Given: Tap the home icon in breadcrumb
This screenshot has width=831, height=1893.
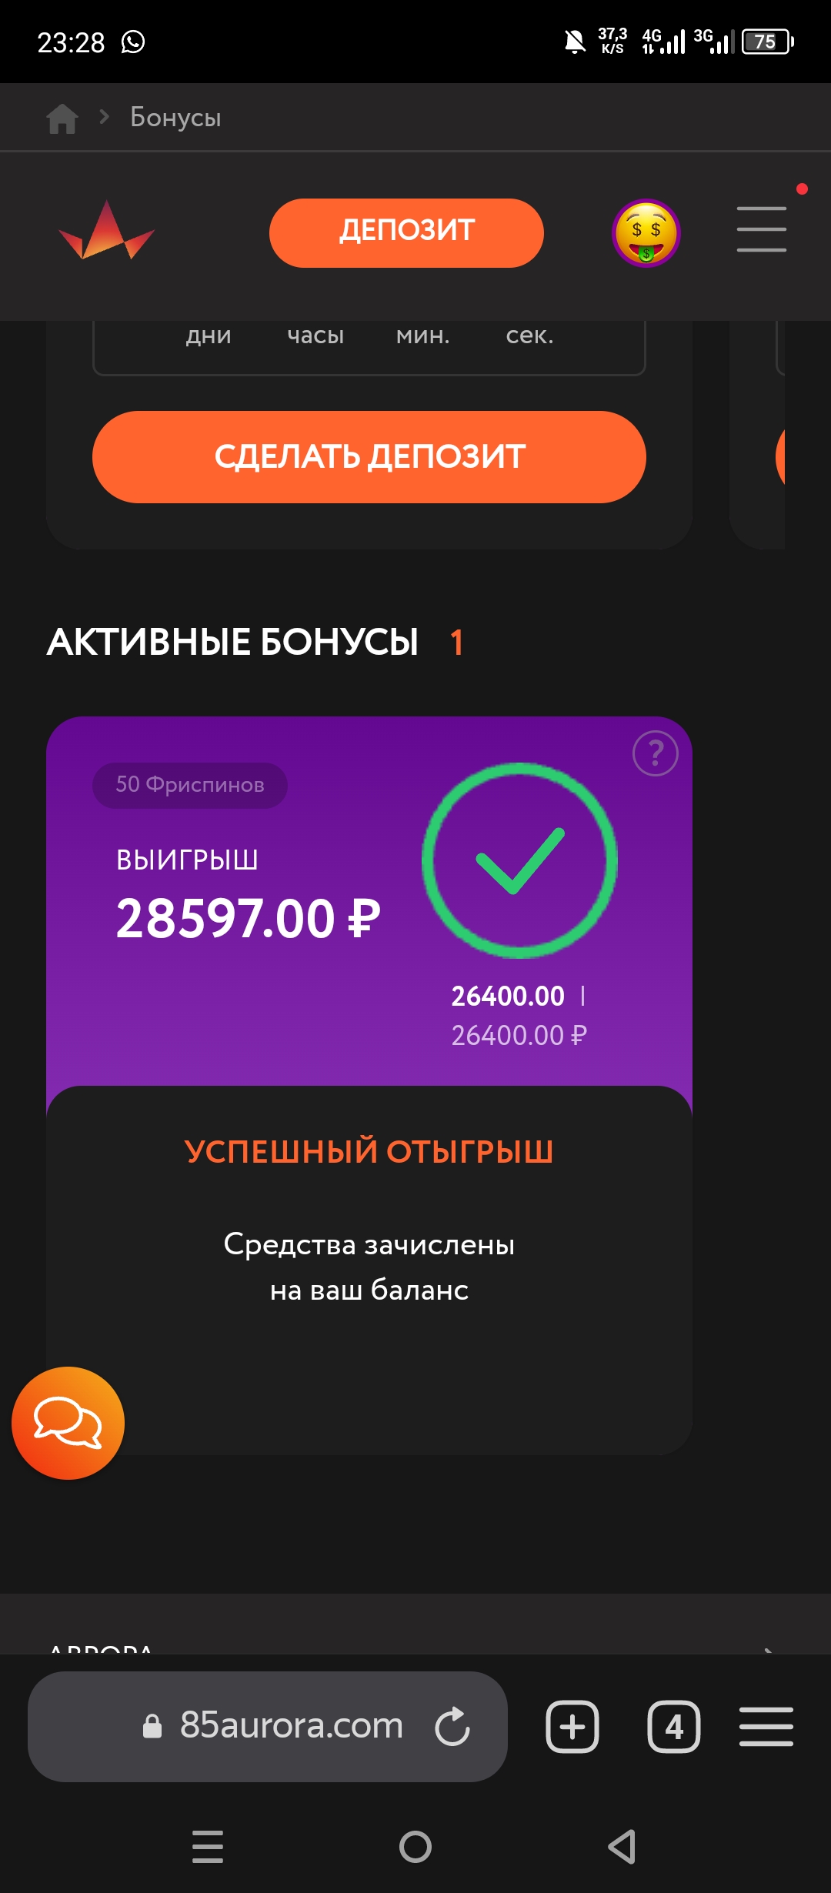Looking at the screenshot, I should tap(62, 119).
